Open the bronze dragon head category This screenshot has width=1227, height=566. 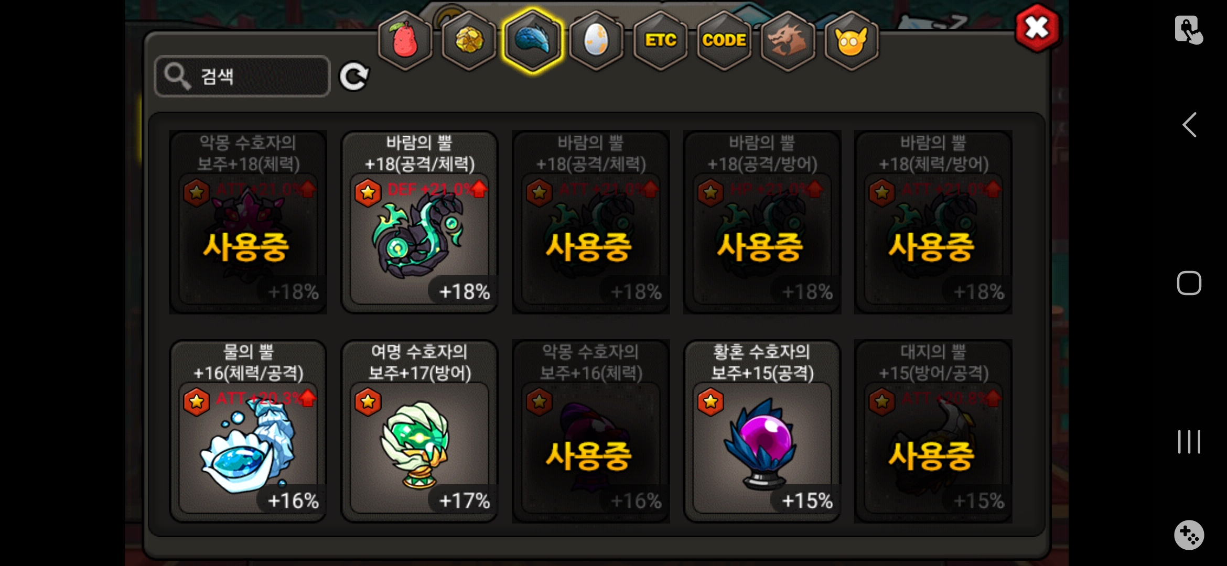click(x=788, y=41)
